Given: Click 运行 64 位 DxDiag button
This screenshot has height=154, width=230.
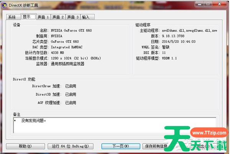Looking at the screenshot, I should [71, 146].
